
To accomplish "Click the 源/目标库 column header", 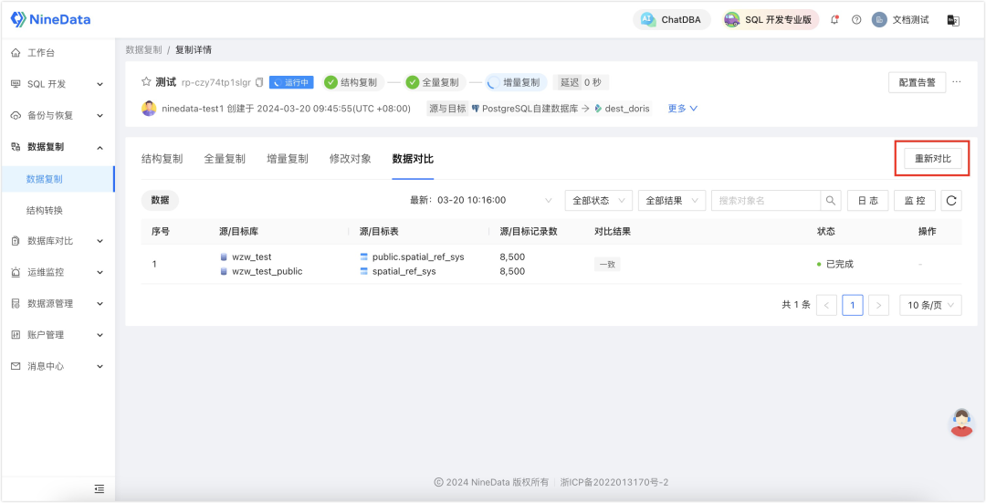I will pos(239,231).
